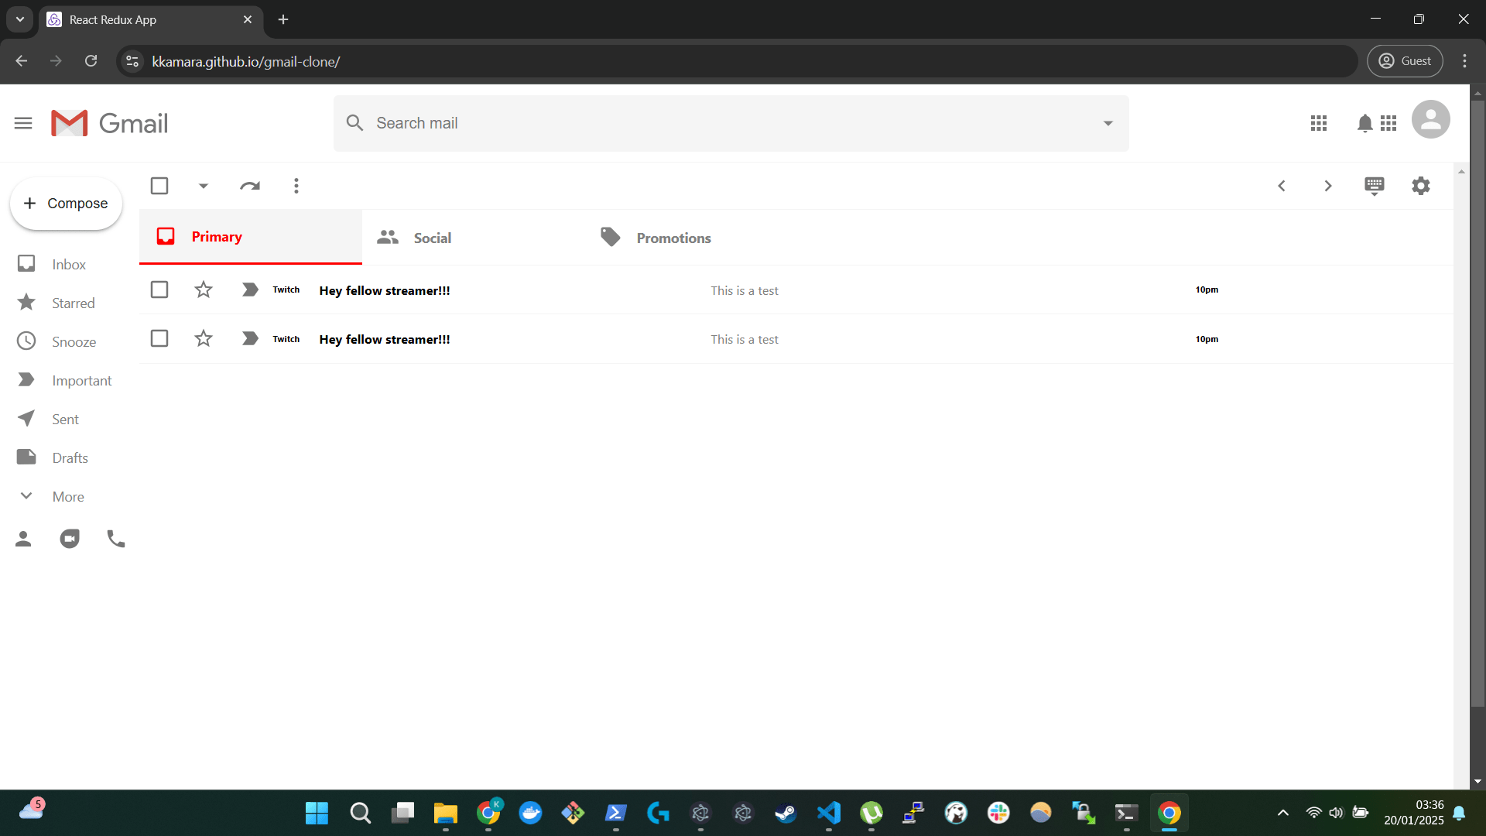
Task: Click the settings gear icon
Action: pos(1420,186)
